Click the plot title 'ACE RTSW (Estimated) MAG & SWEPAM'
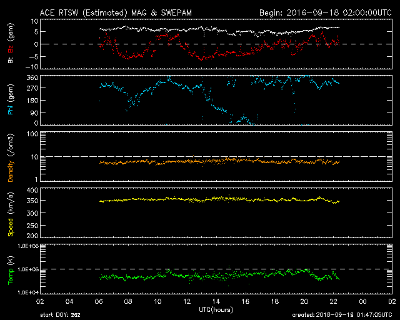 pos(116,12)
